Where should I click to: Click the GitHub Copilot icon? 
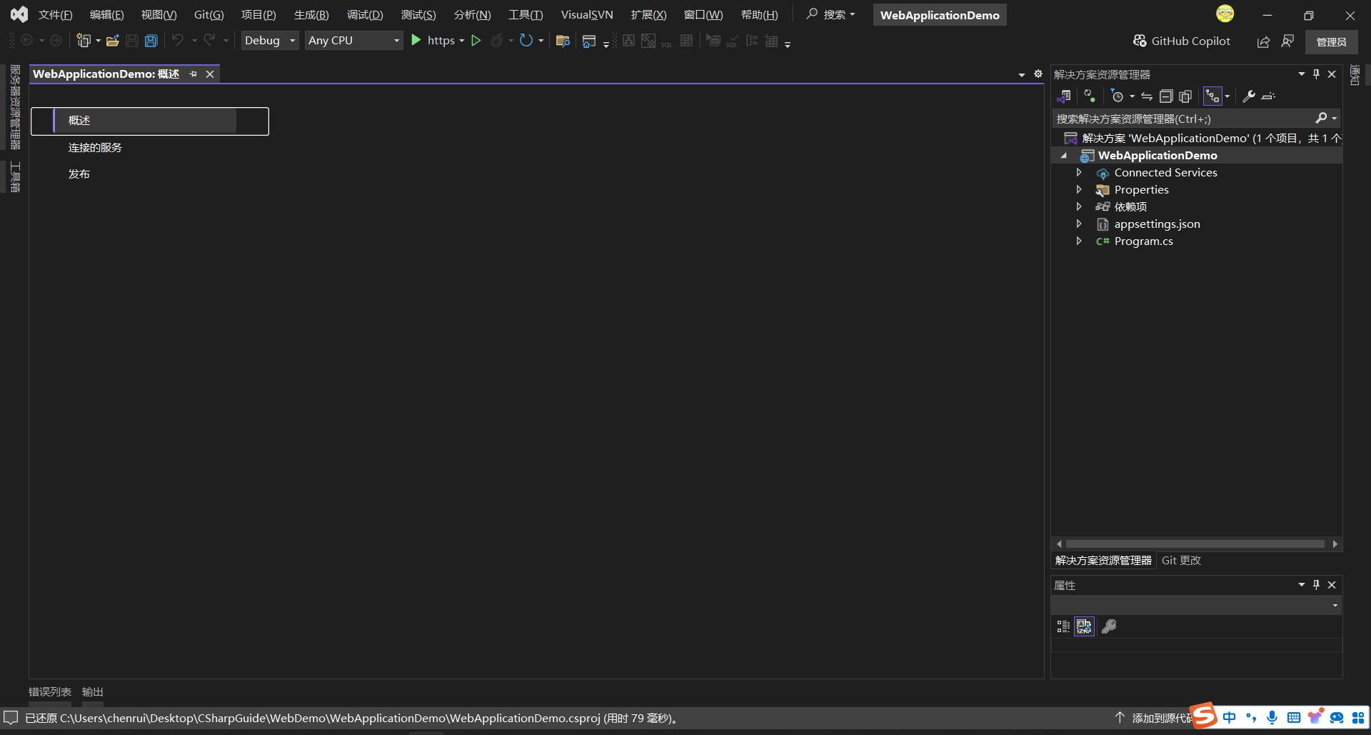click(x=1140, y=41)
